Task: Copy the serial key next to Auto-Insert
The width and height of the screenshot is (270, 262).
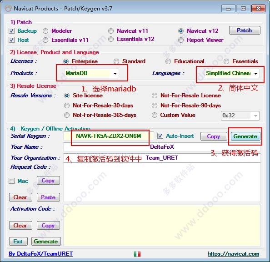Action: 214,136
